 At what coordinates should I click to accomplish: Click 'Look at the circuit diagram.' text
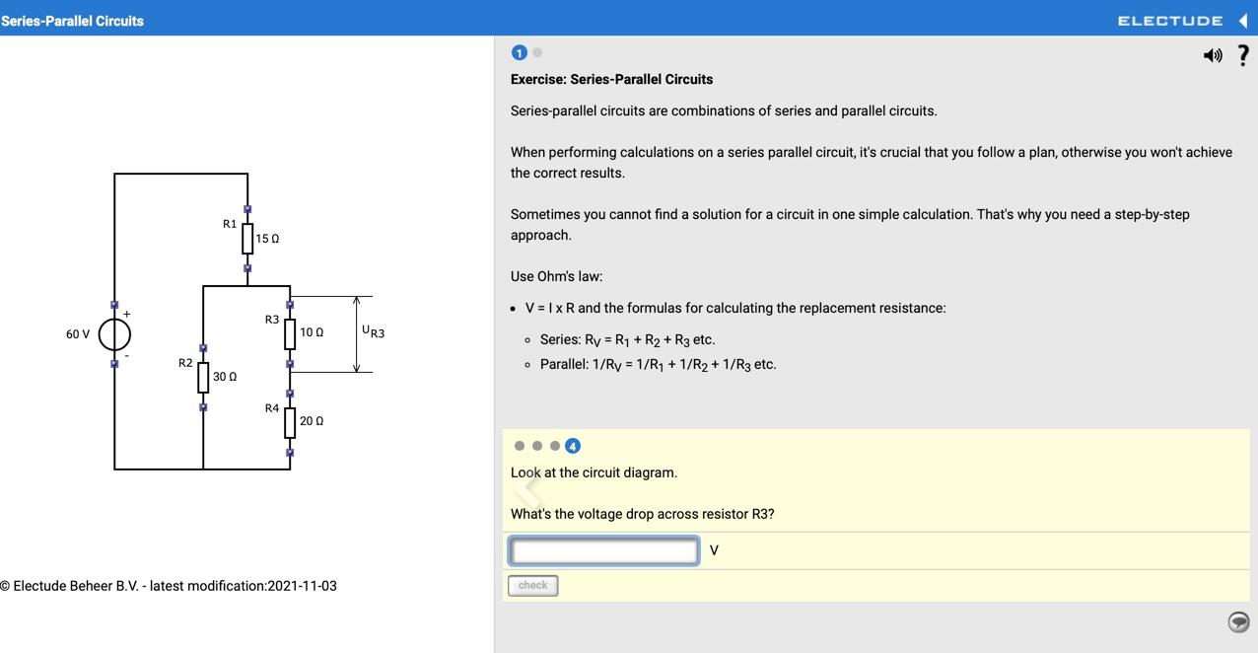coord(594,472)
